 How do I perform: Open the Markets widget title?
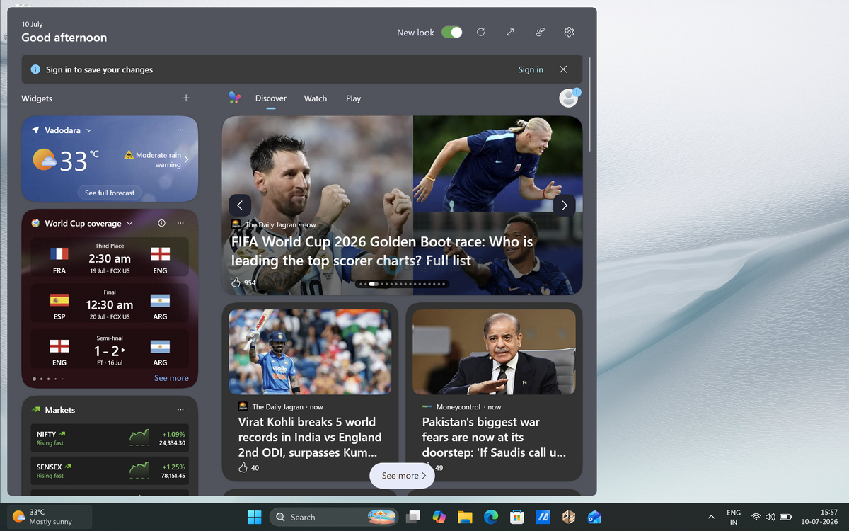pyautogui.click(x=59, y=410)
